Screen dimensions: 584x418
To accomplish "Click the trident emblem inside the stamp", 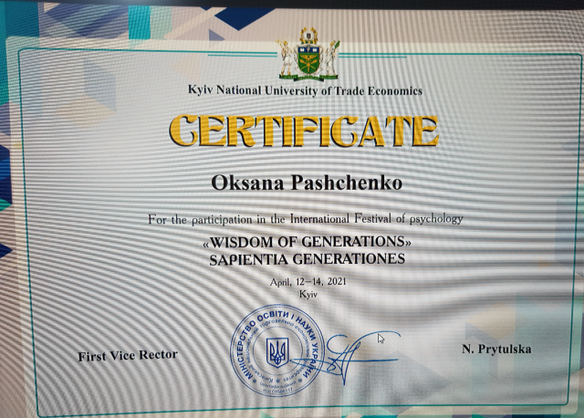I will (277, 352).
